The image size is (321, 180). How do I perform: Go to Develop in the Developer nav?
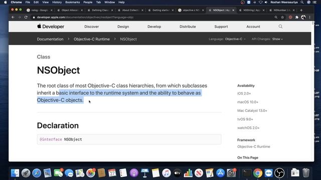click(x=154, y=26)
